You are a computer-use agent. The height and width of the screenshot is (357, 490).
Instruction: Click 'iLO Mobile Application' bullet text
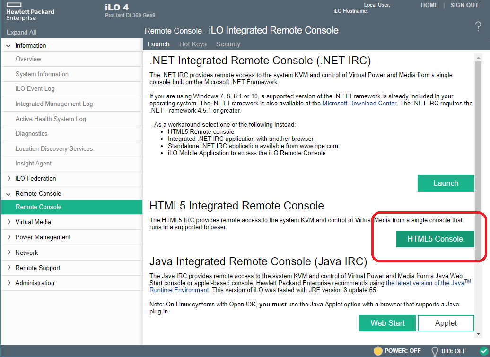(246, 153)
